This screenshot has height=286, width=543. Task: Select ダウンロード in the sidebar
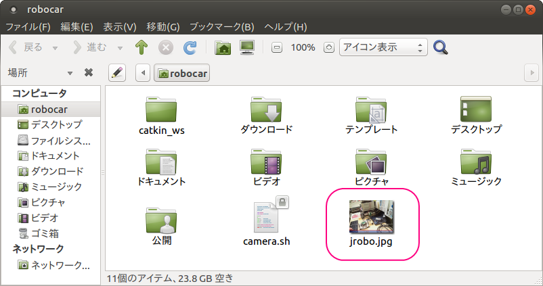click(x=51, y=171)
